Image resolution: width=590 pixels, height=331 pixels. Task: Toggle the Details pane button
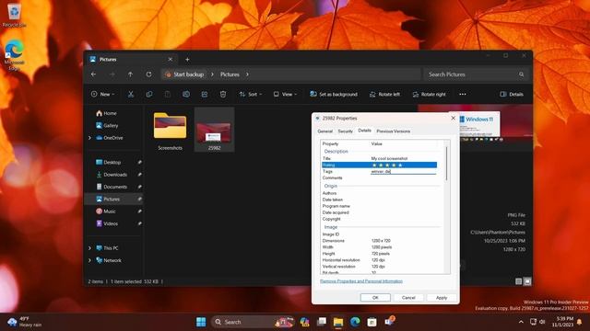click(512, 94)
